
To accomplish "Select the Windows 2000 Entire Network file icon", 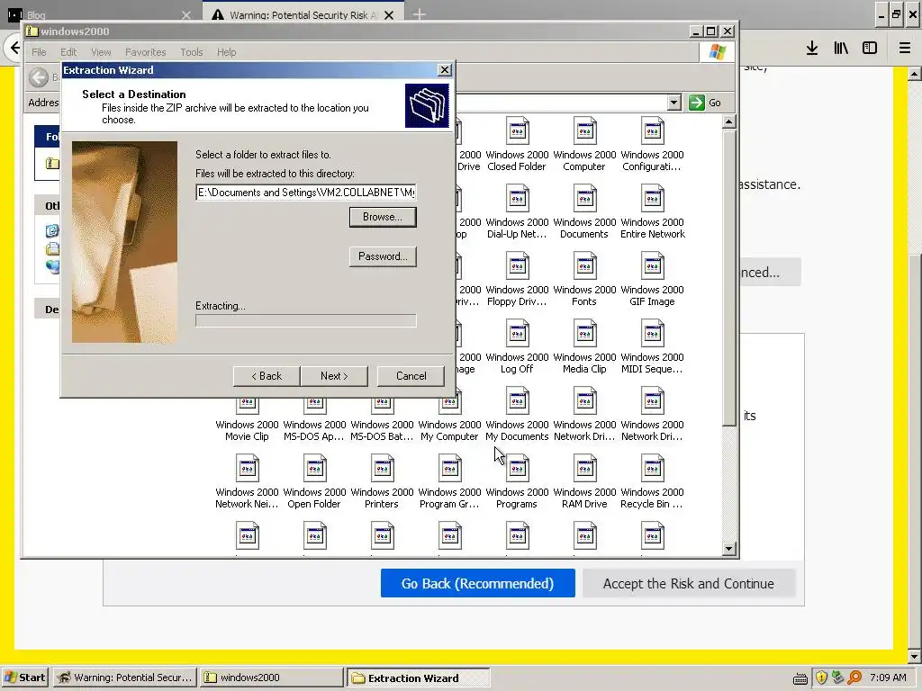I will pos(652,199).
